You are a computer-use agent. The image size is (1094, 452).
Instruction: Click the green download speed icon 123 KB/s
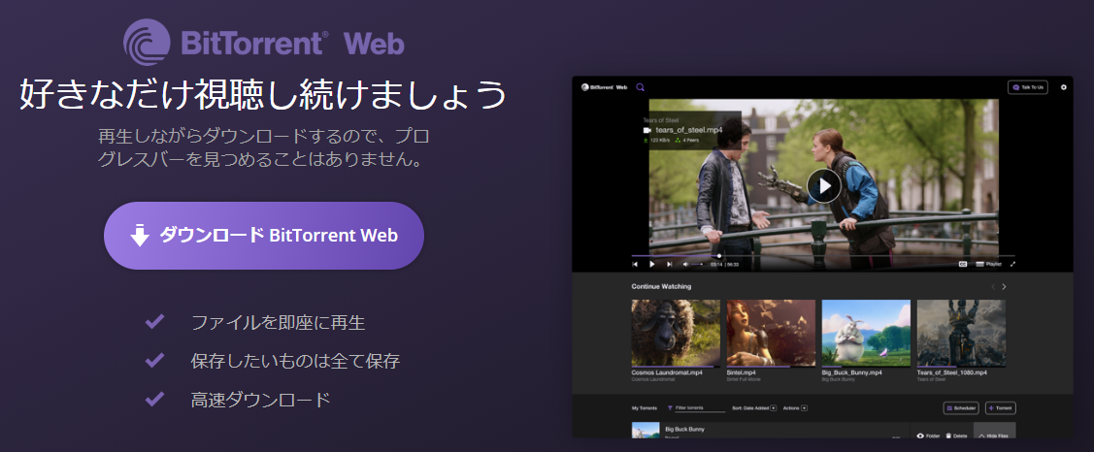[646, 141]
